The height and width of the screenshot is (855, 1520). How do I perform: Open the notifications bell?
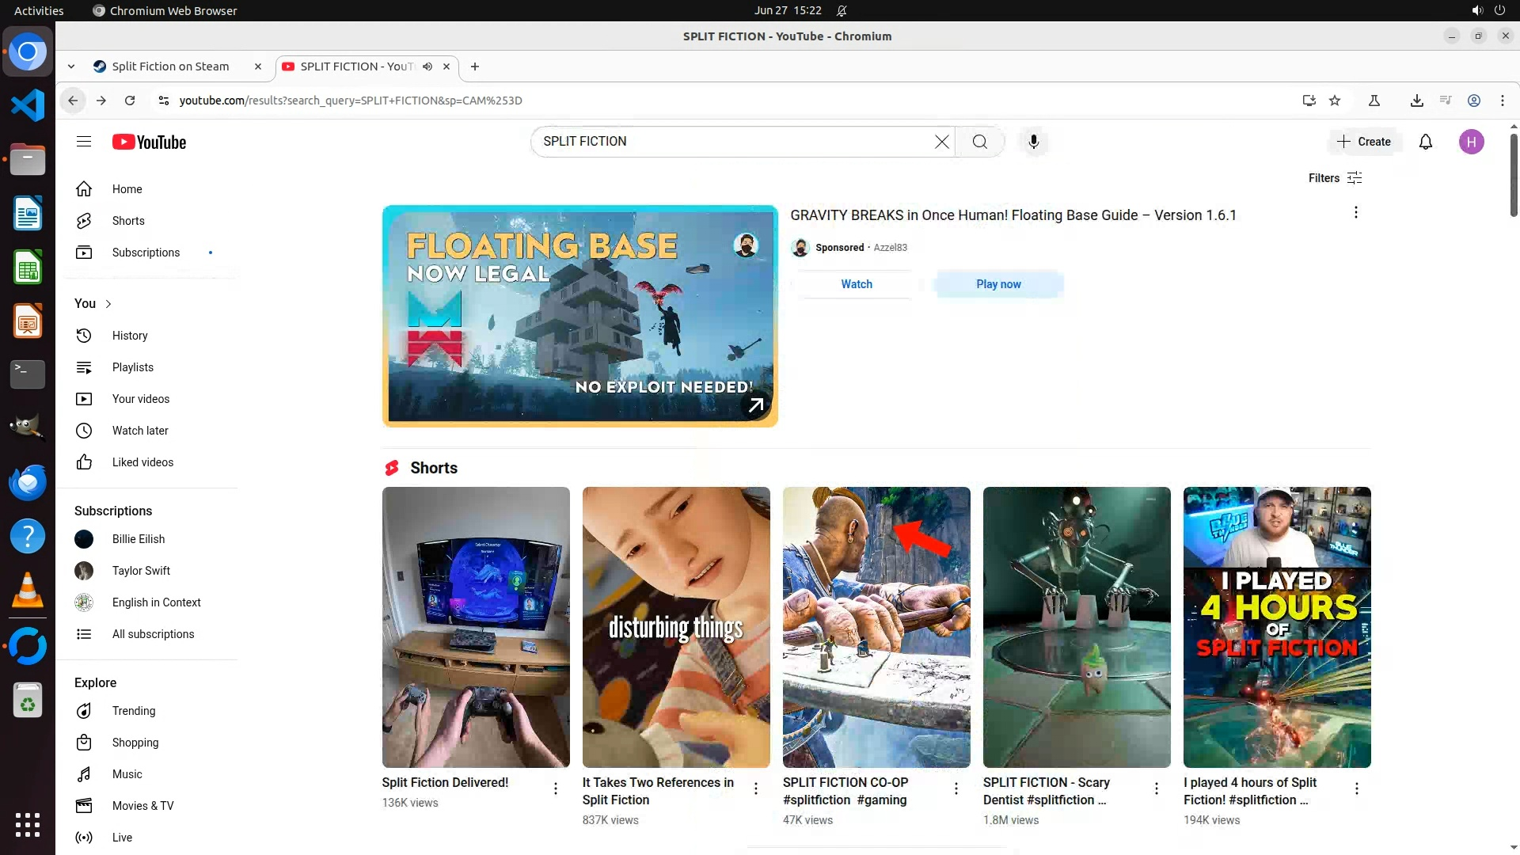pyautogui.click(x=1425, y=142)
